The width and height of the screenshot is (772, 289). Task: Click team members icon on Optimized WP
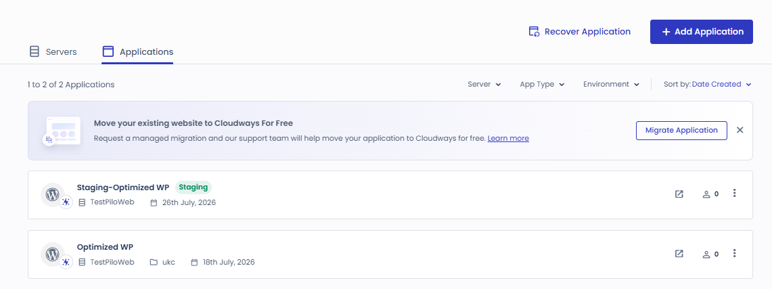(710, 254)
